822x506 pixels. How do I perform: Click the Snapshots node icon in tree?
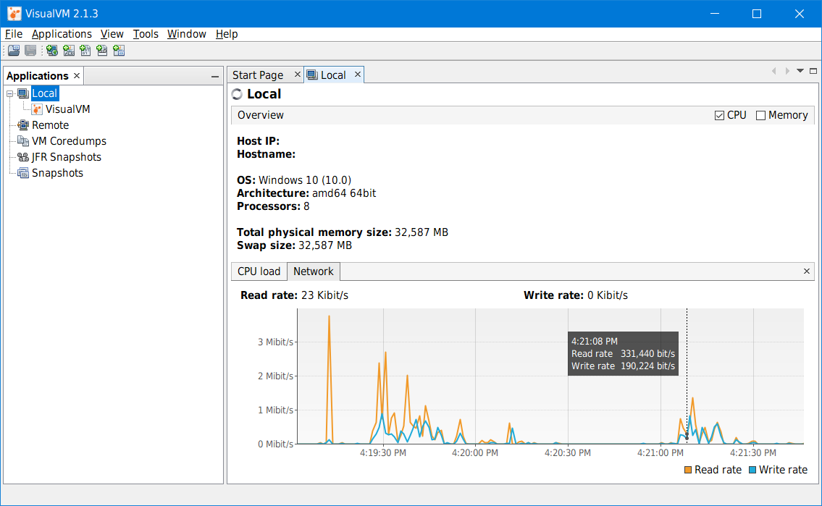(23, 173)
